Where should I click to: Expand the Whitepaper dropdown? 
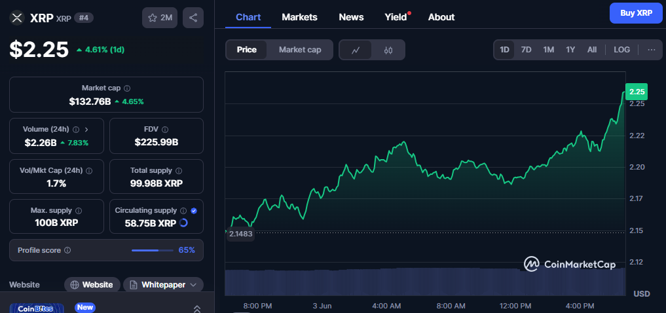coord(163,285)
